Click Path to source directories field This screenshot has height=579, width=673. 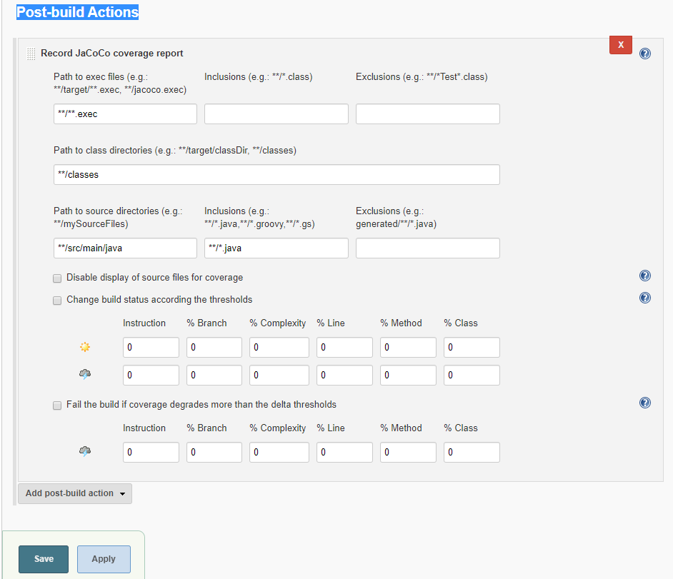[x=125, y=248]
